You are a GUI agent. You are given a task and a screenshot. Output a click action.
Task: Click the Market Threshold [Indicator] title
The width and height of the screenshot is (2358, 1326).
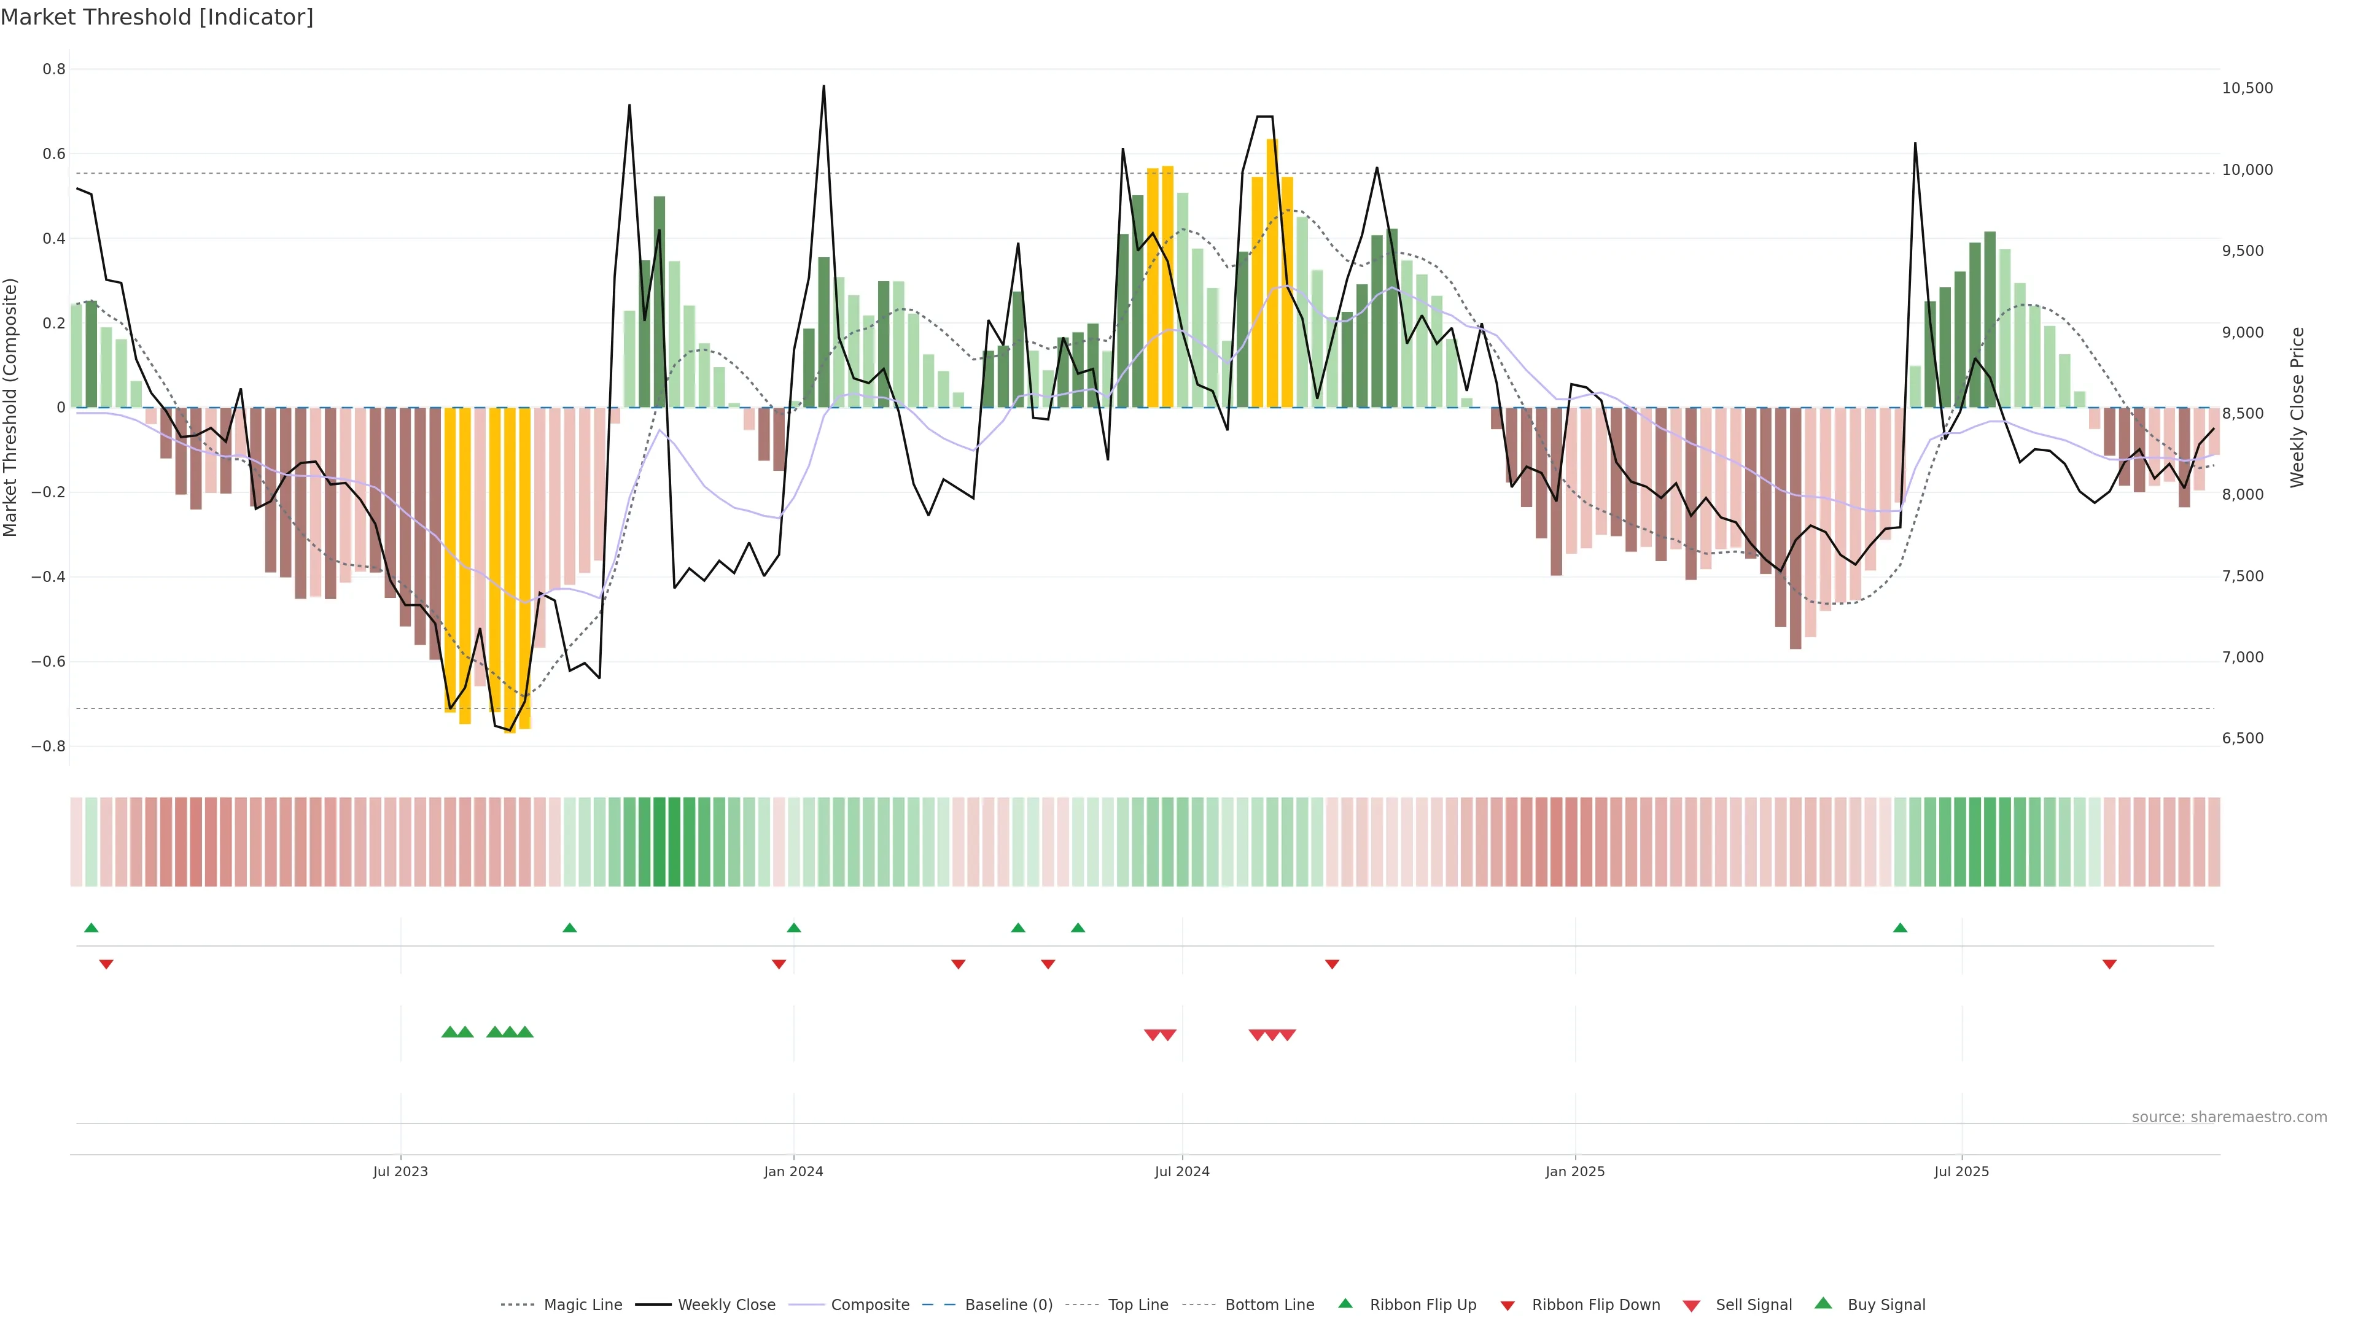[157, 17]
